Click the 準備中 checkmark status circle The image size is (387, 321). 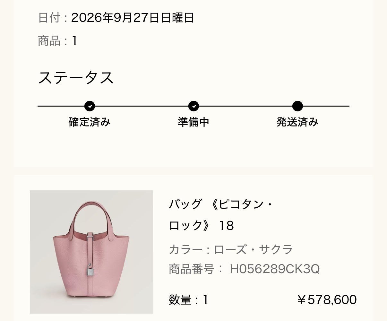pos(193,106)
